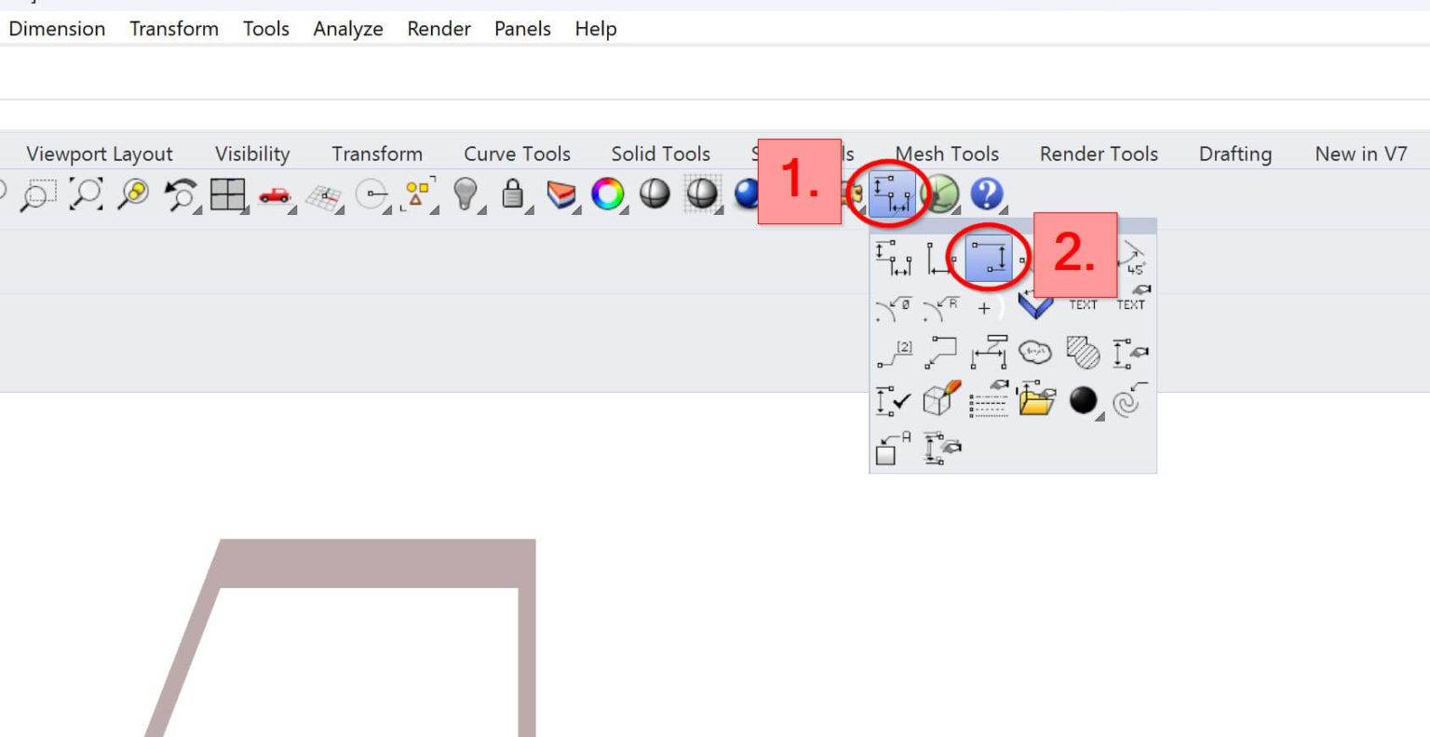Choose the radius dimension tool
This screenshot has height=737, width=1430.
940,307
